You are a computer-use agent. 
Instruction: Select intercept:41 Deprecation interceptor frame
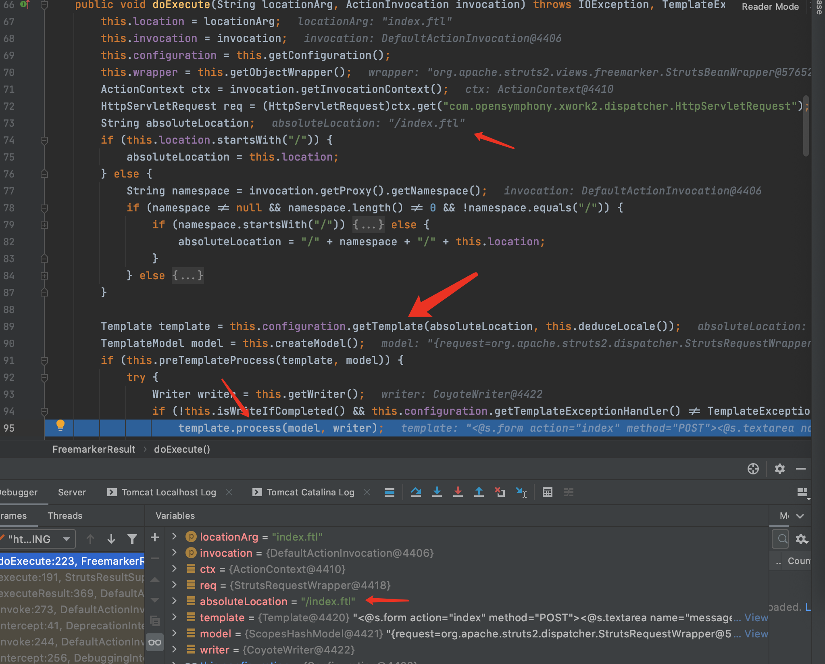coord(72,626)
